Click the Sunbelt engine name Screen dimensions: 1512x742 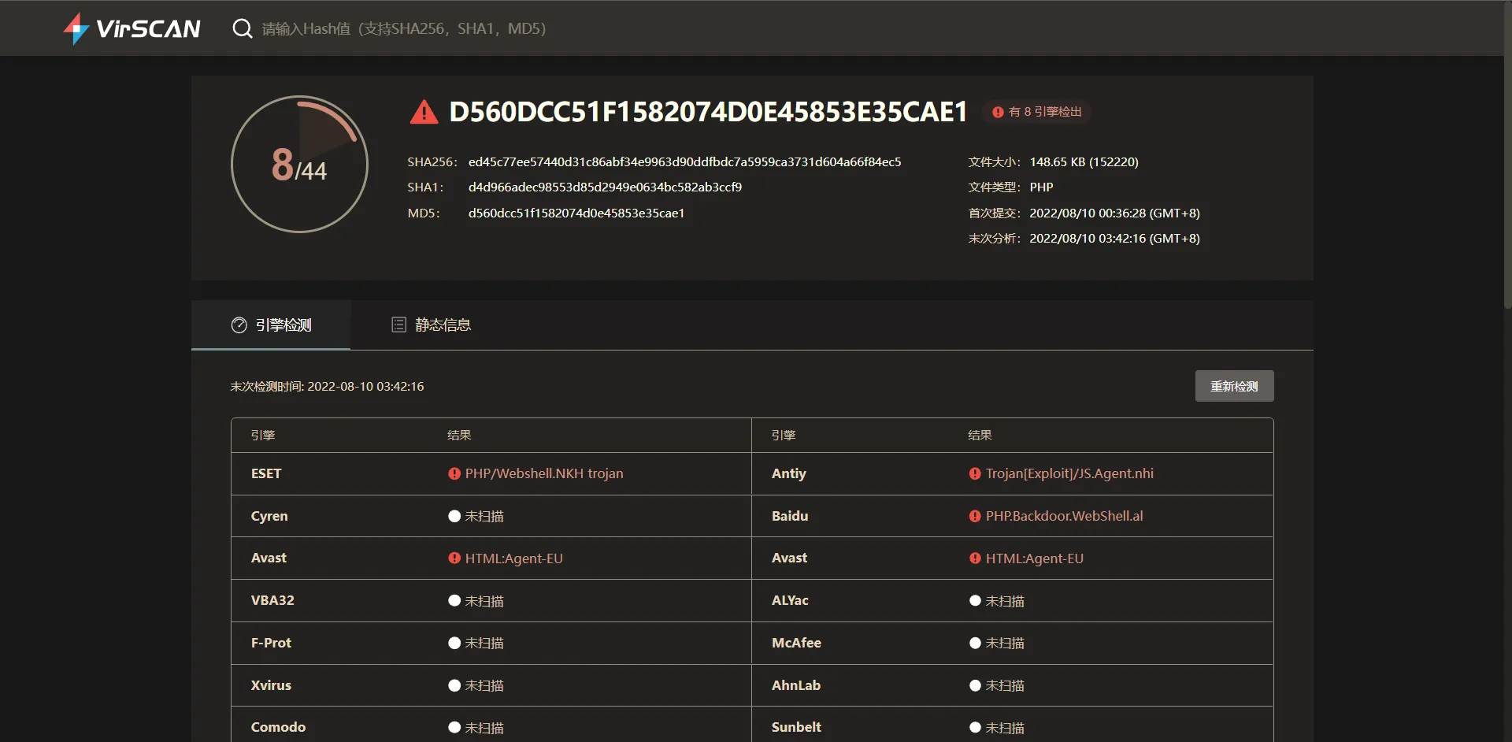pyautogui.click(x=796, y=727)
